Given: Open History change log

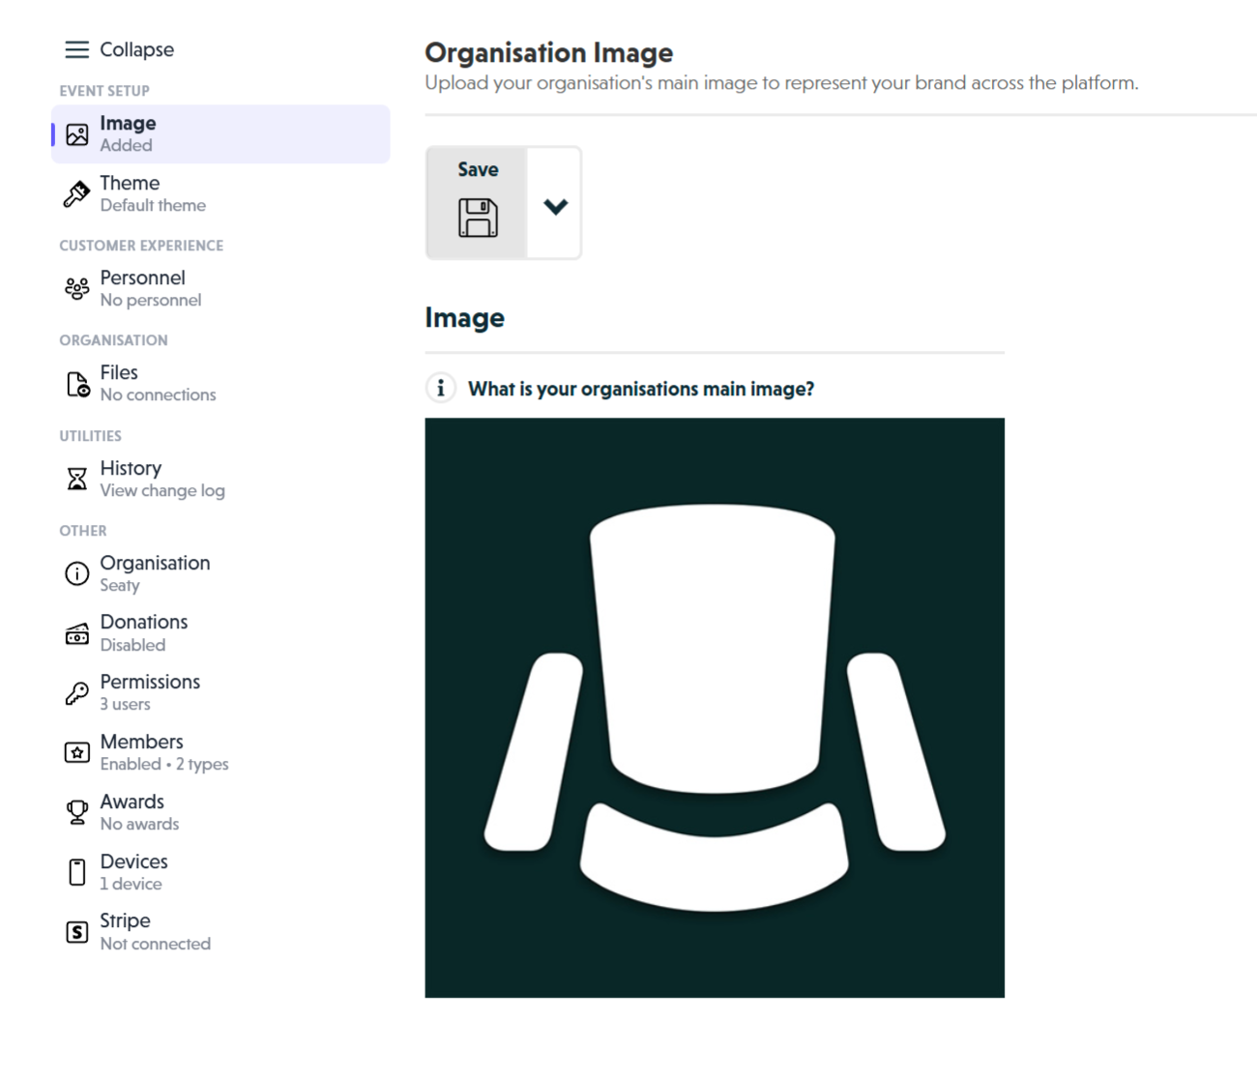Looking at the screenshot, I should 220,479.
